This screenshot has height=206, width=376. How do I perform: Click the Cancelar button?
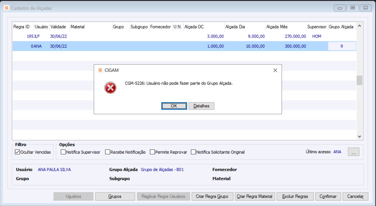(x=355, y=196)
